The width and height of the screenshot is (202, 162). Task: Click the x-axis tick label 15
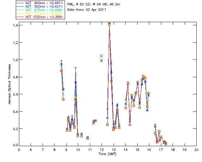point(137,150)
